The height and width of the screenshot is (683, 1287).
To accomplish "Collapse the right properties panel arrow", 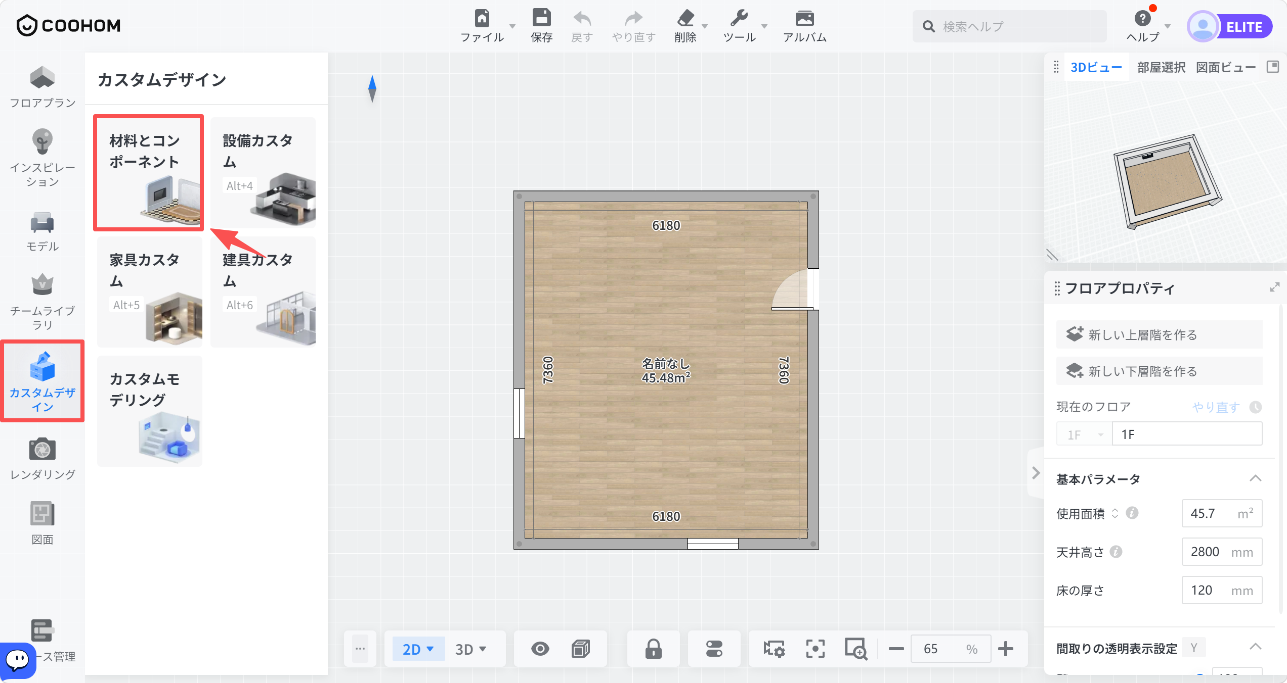I will [1036, 473].
